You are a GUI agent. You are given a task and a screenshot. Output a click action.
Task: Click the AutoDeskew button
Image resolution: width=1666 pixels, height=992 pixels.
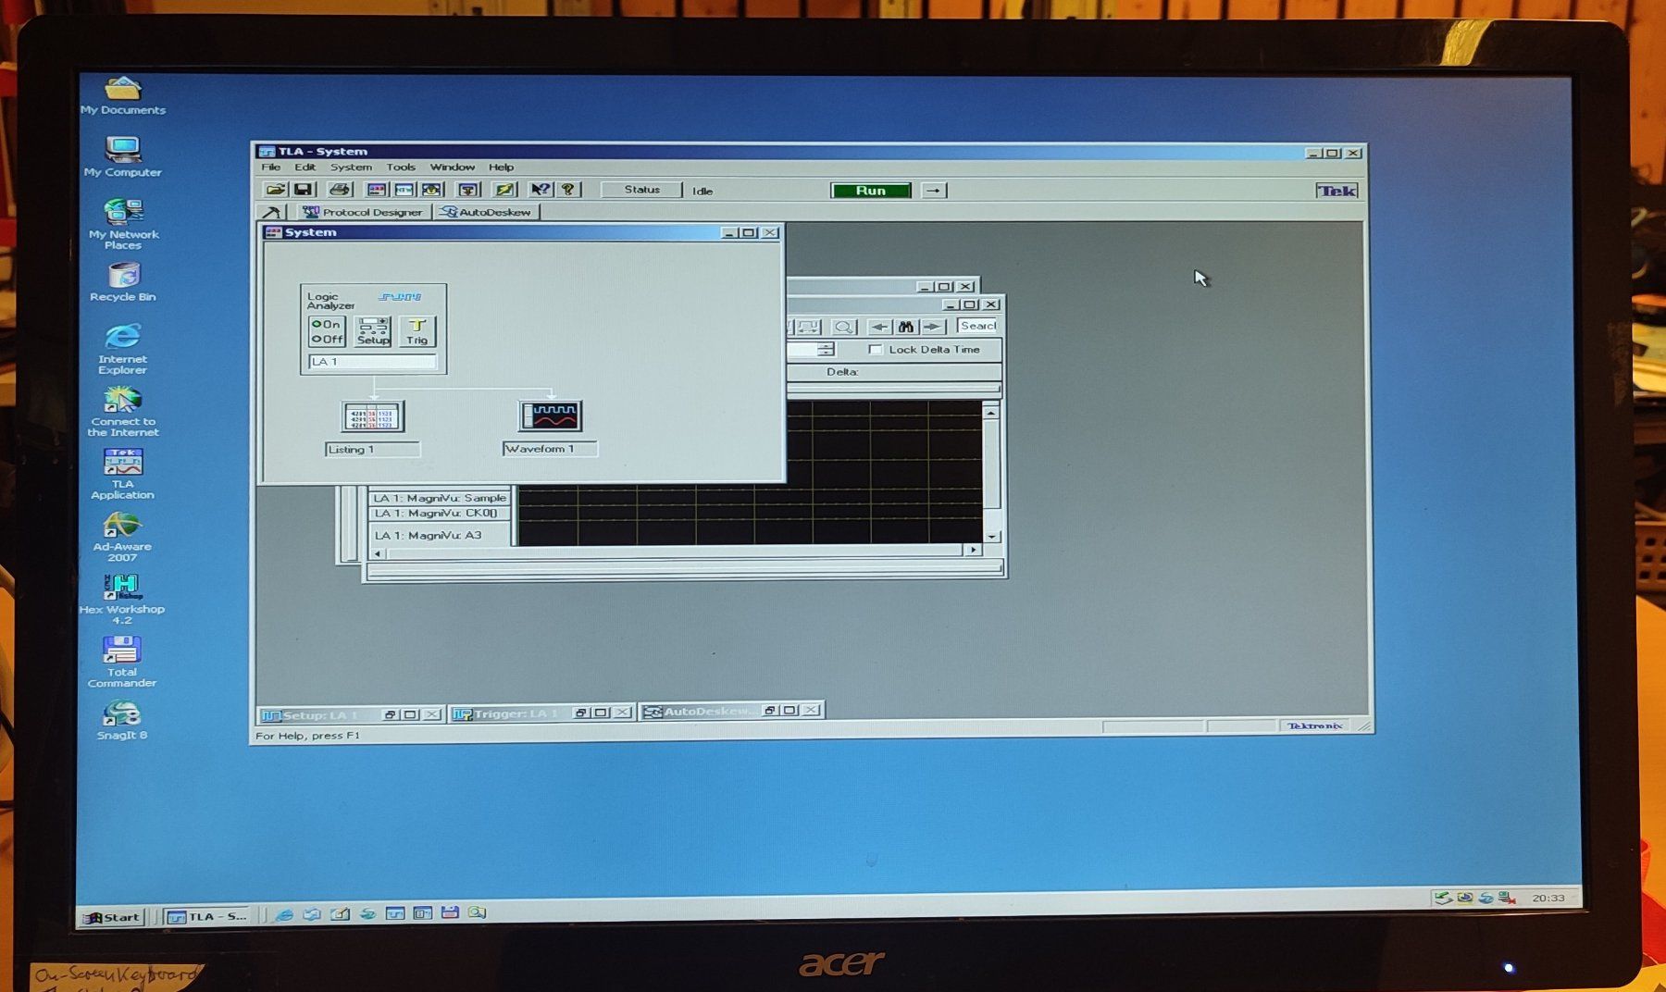pyautogui.click(x=486, y=212)
